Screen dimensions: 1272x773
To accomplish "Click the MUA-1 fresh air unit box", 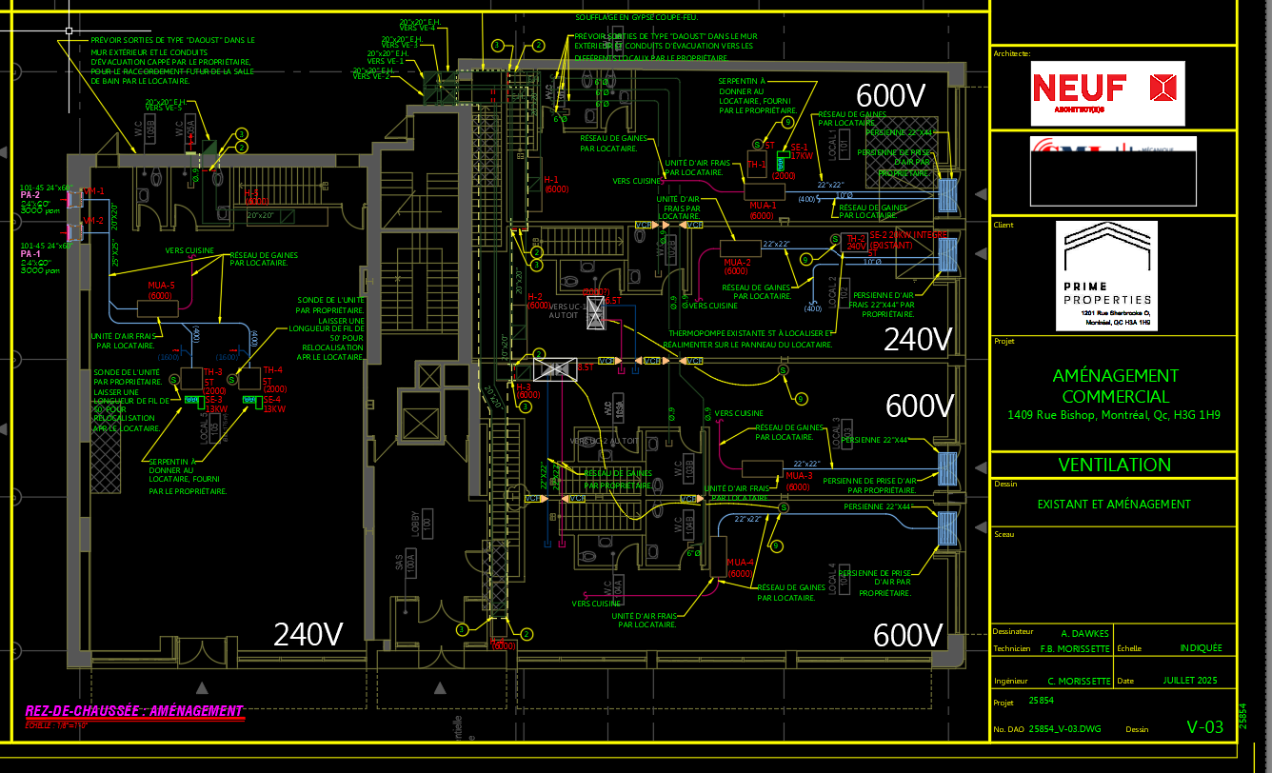I will coord(764,190).
